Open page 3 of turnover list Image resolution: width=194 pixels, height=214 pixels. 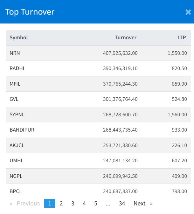(73, 204)
